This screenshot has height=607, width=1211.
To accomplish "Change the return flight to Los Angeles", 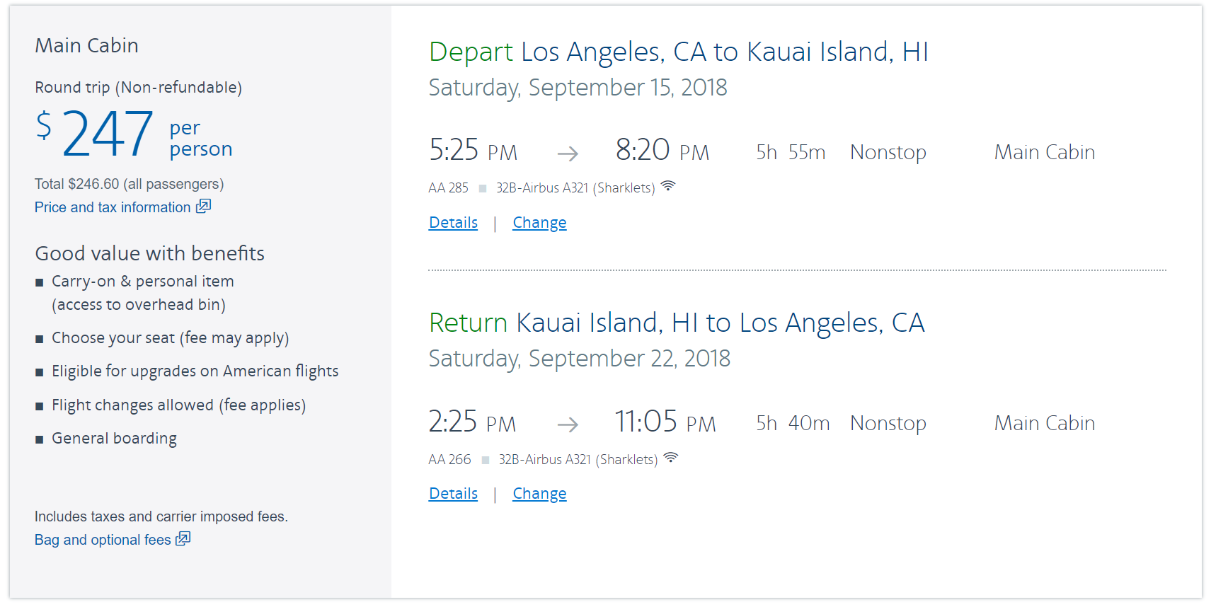I will click(x=539, y=494).
